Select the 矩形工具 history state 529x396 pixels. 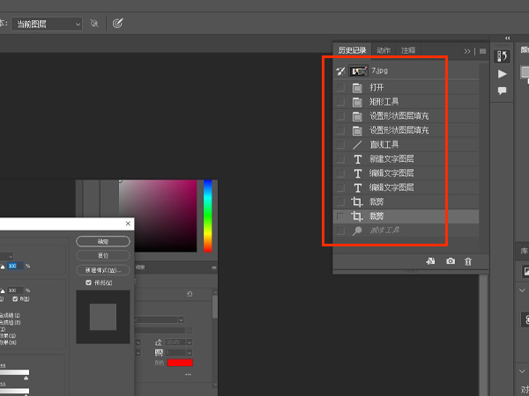(x=406, y=102)
